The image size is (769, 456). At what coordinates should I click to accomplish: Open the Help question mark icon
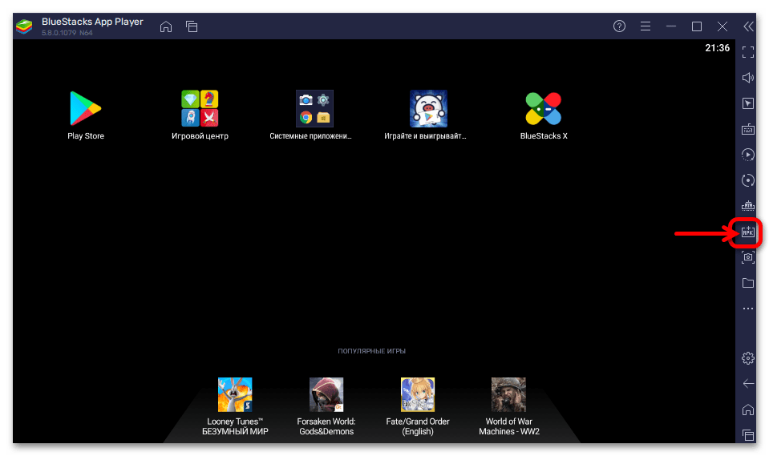[x=619, y=26]
